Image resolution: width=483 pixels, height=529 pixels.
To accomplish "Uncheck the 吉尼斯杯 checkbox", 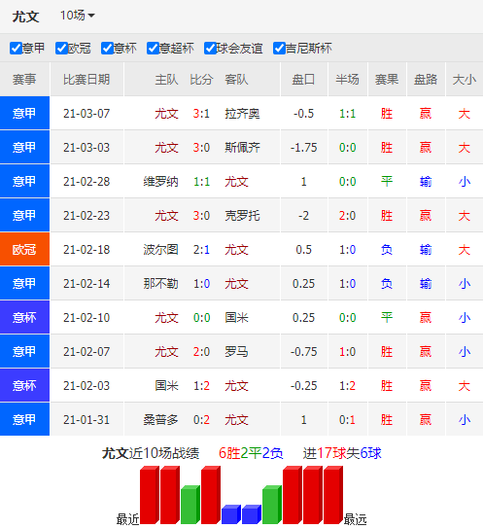I will [279, 49].
